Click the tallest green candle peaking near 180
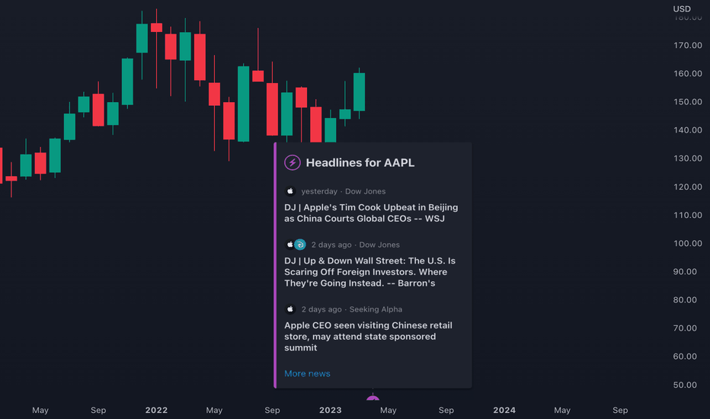 click(142, 39)
